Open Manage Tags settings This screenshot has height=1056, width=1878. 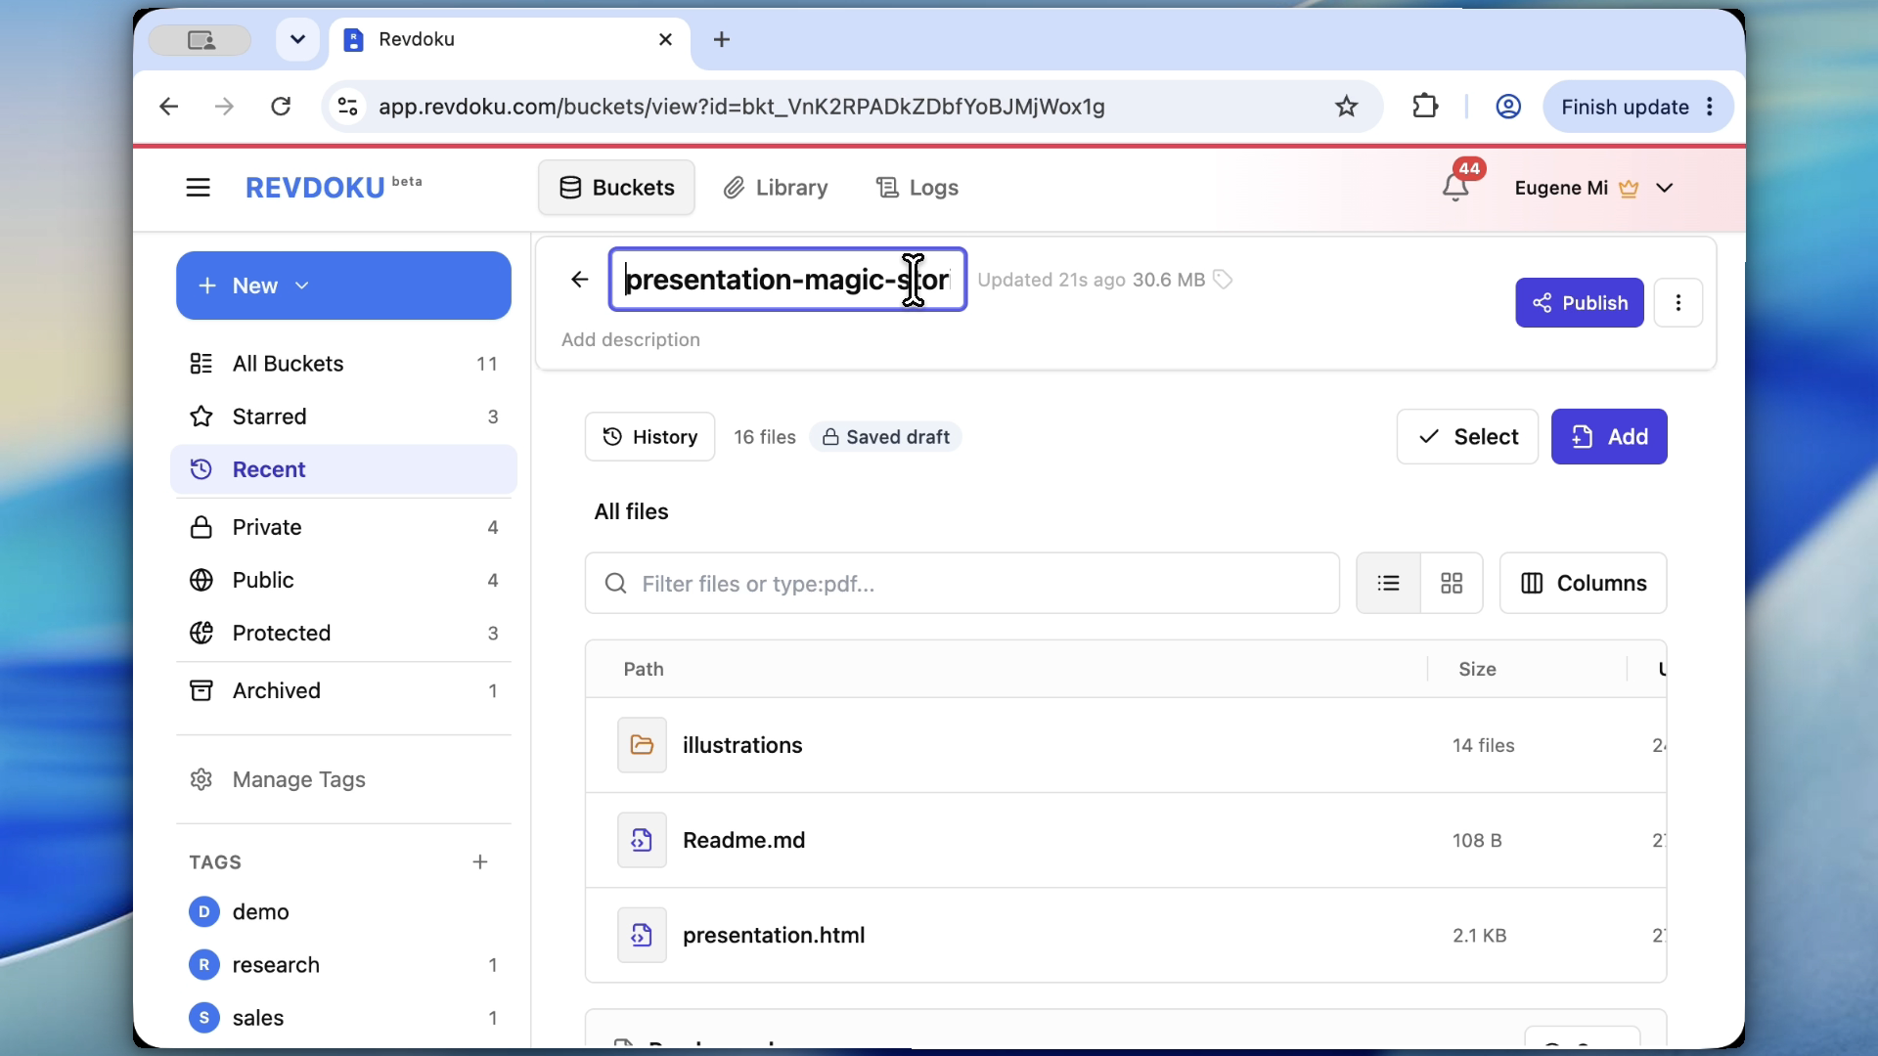(343, 779)
